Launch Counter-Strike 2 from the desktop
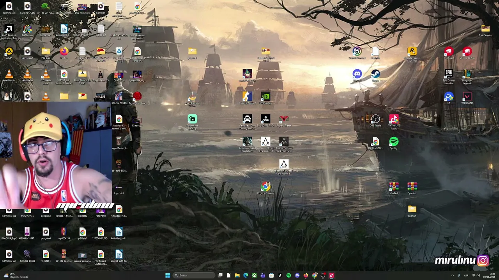This screenshot has width=499, height=280. 247,98
